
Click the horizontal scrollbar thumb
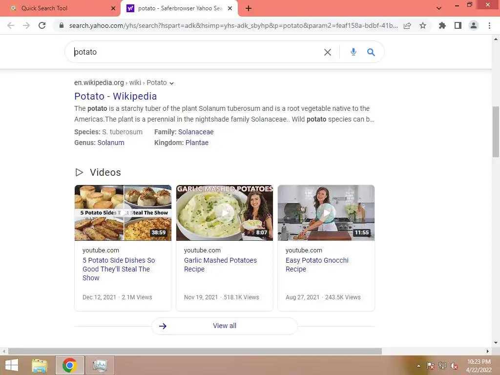tap(195, 351)
